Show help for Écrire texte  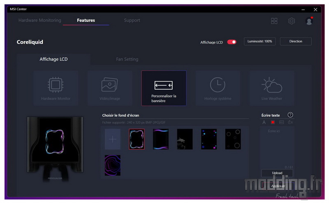[290, 115]
